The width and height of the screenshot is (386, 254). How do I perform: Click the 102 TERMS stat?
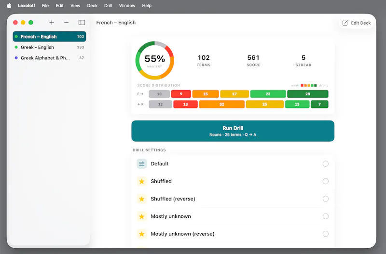click(204, 61)
